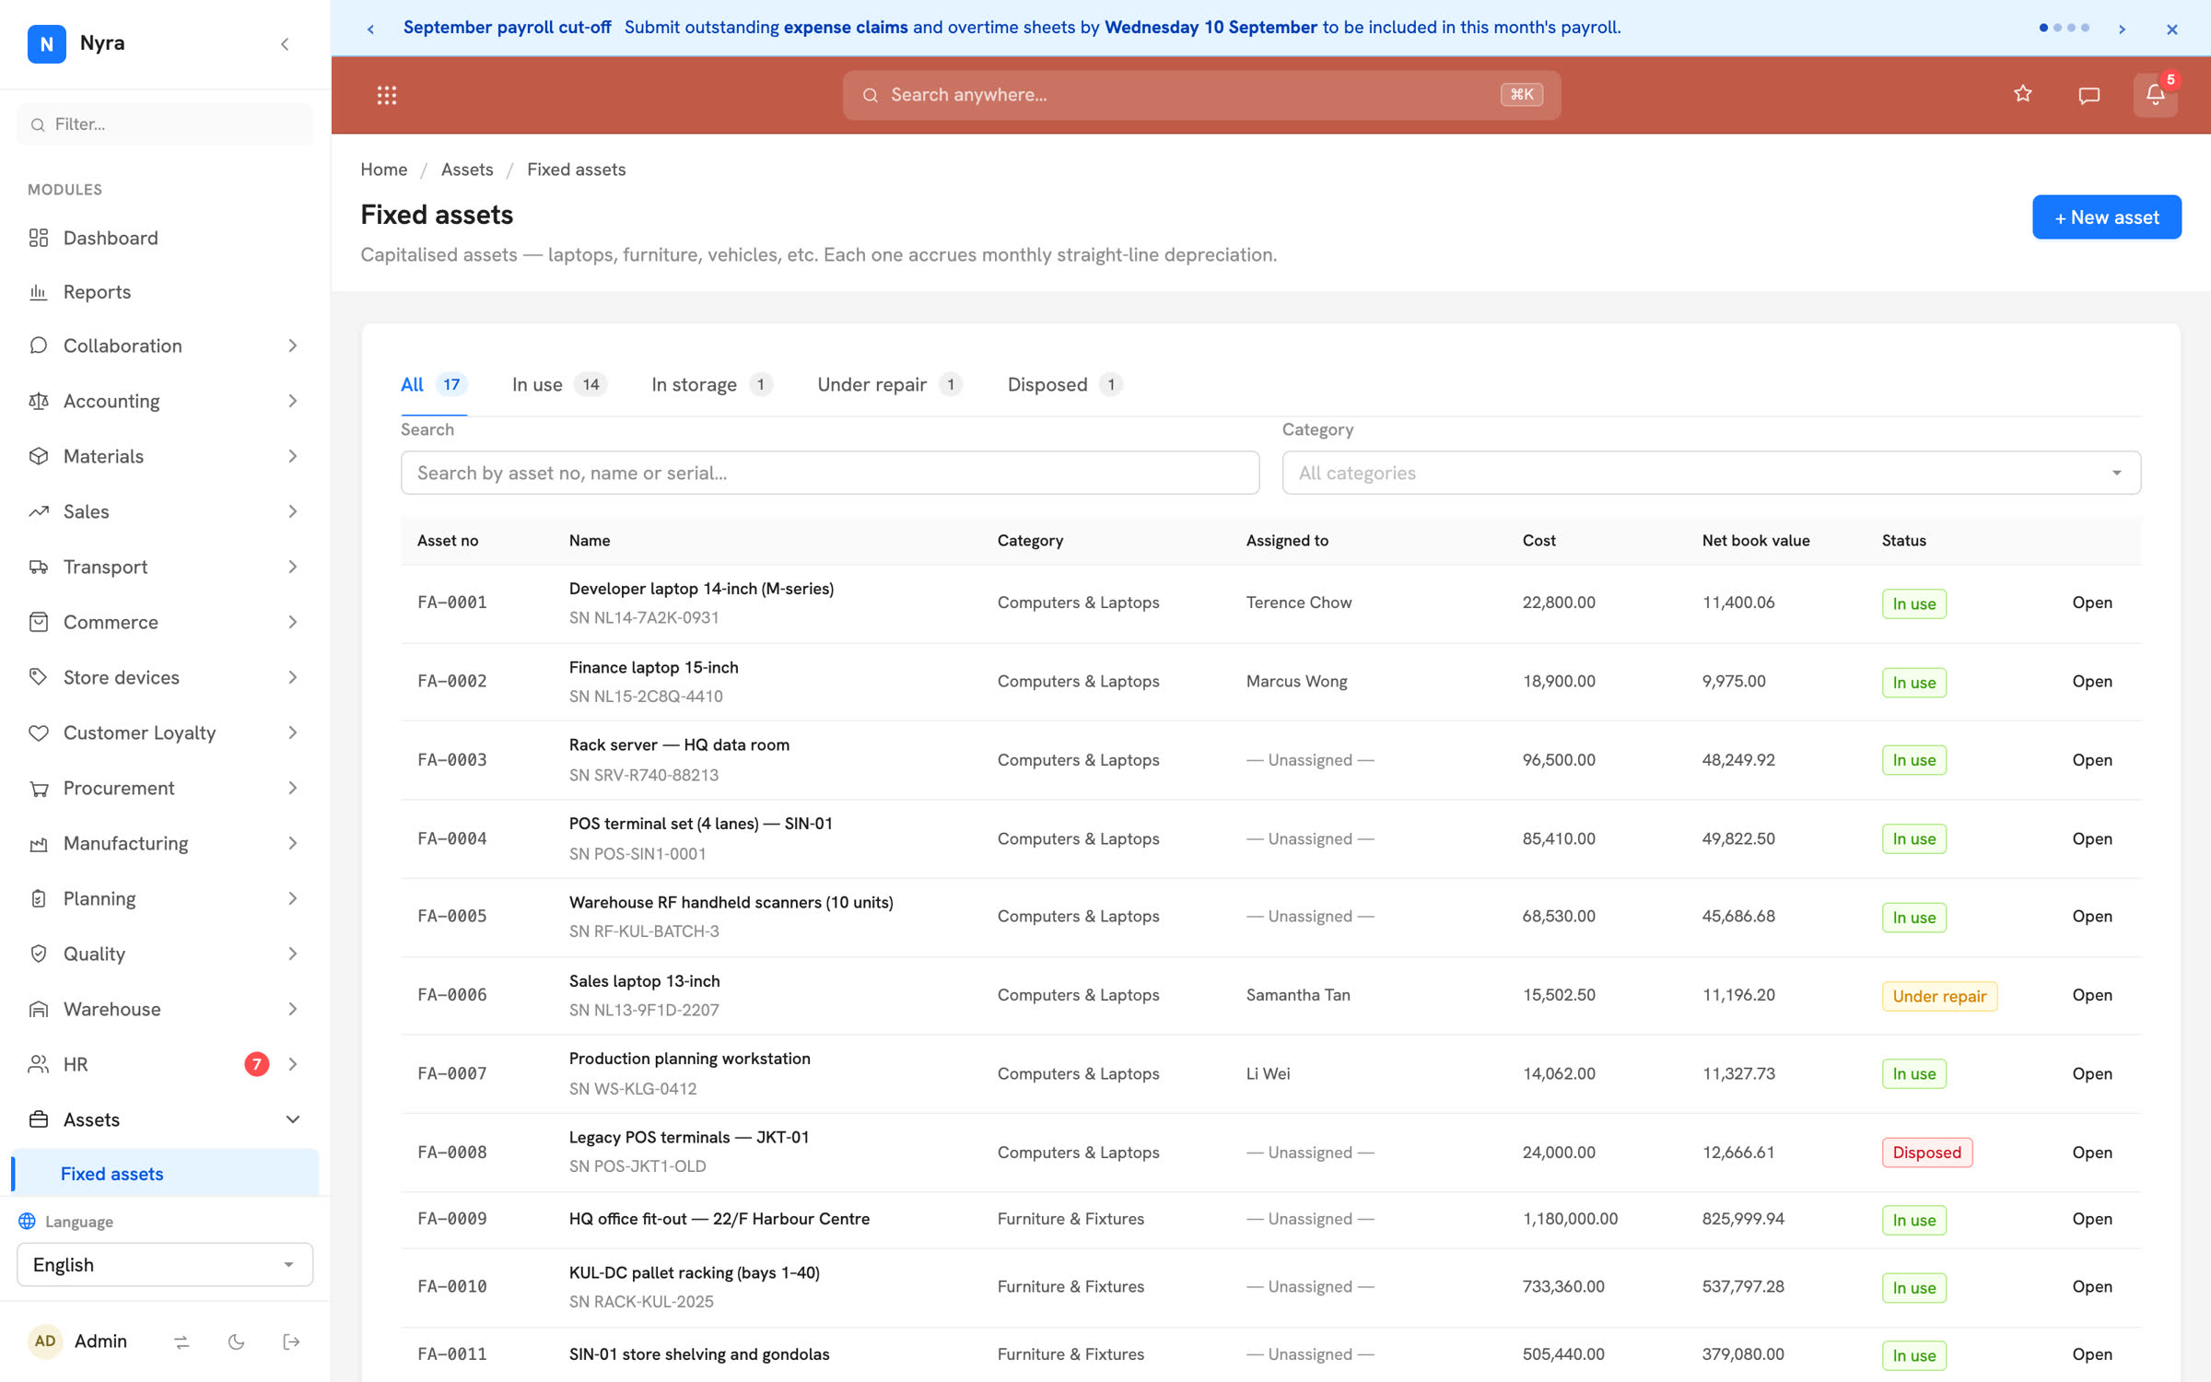
Task: Expand the Customer Loyalty module
Action: coord(165,732)
